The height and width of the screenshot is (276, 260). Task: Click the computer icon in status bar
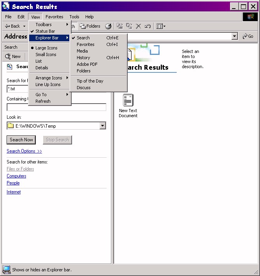(x=7, y=270)
